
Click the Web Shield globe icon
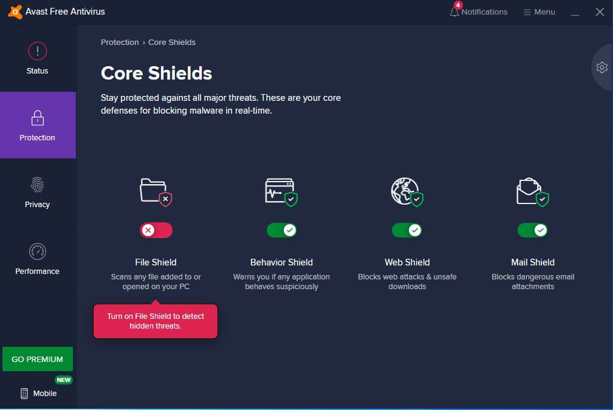(407, 192)
